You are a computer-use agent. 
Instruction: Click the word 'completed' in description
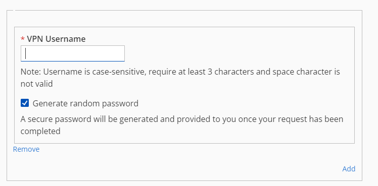(x=40, y=132)
